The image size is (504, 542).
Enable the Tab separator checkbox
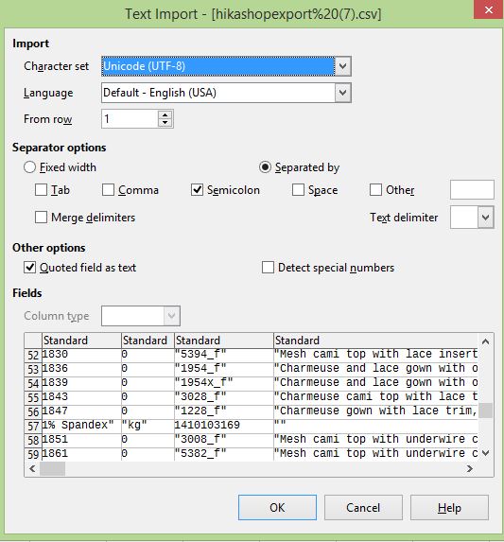41,190
